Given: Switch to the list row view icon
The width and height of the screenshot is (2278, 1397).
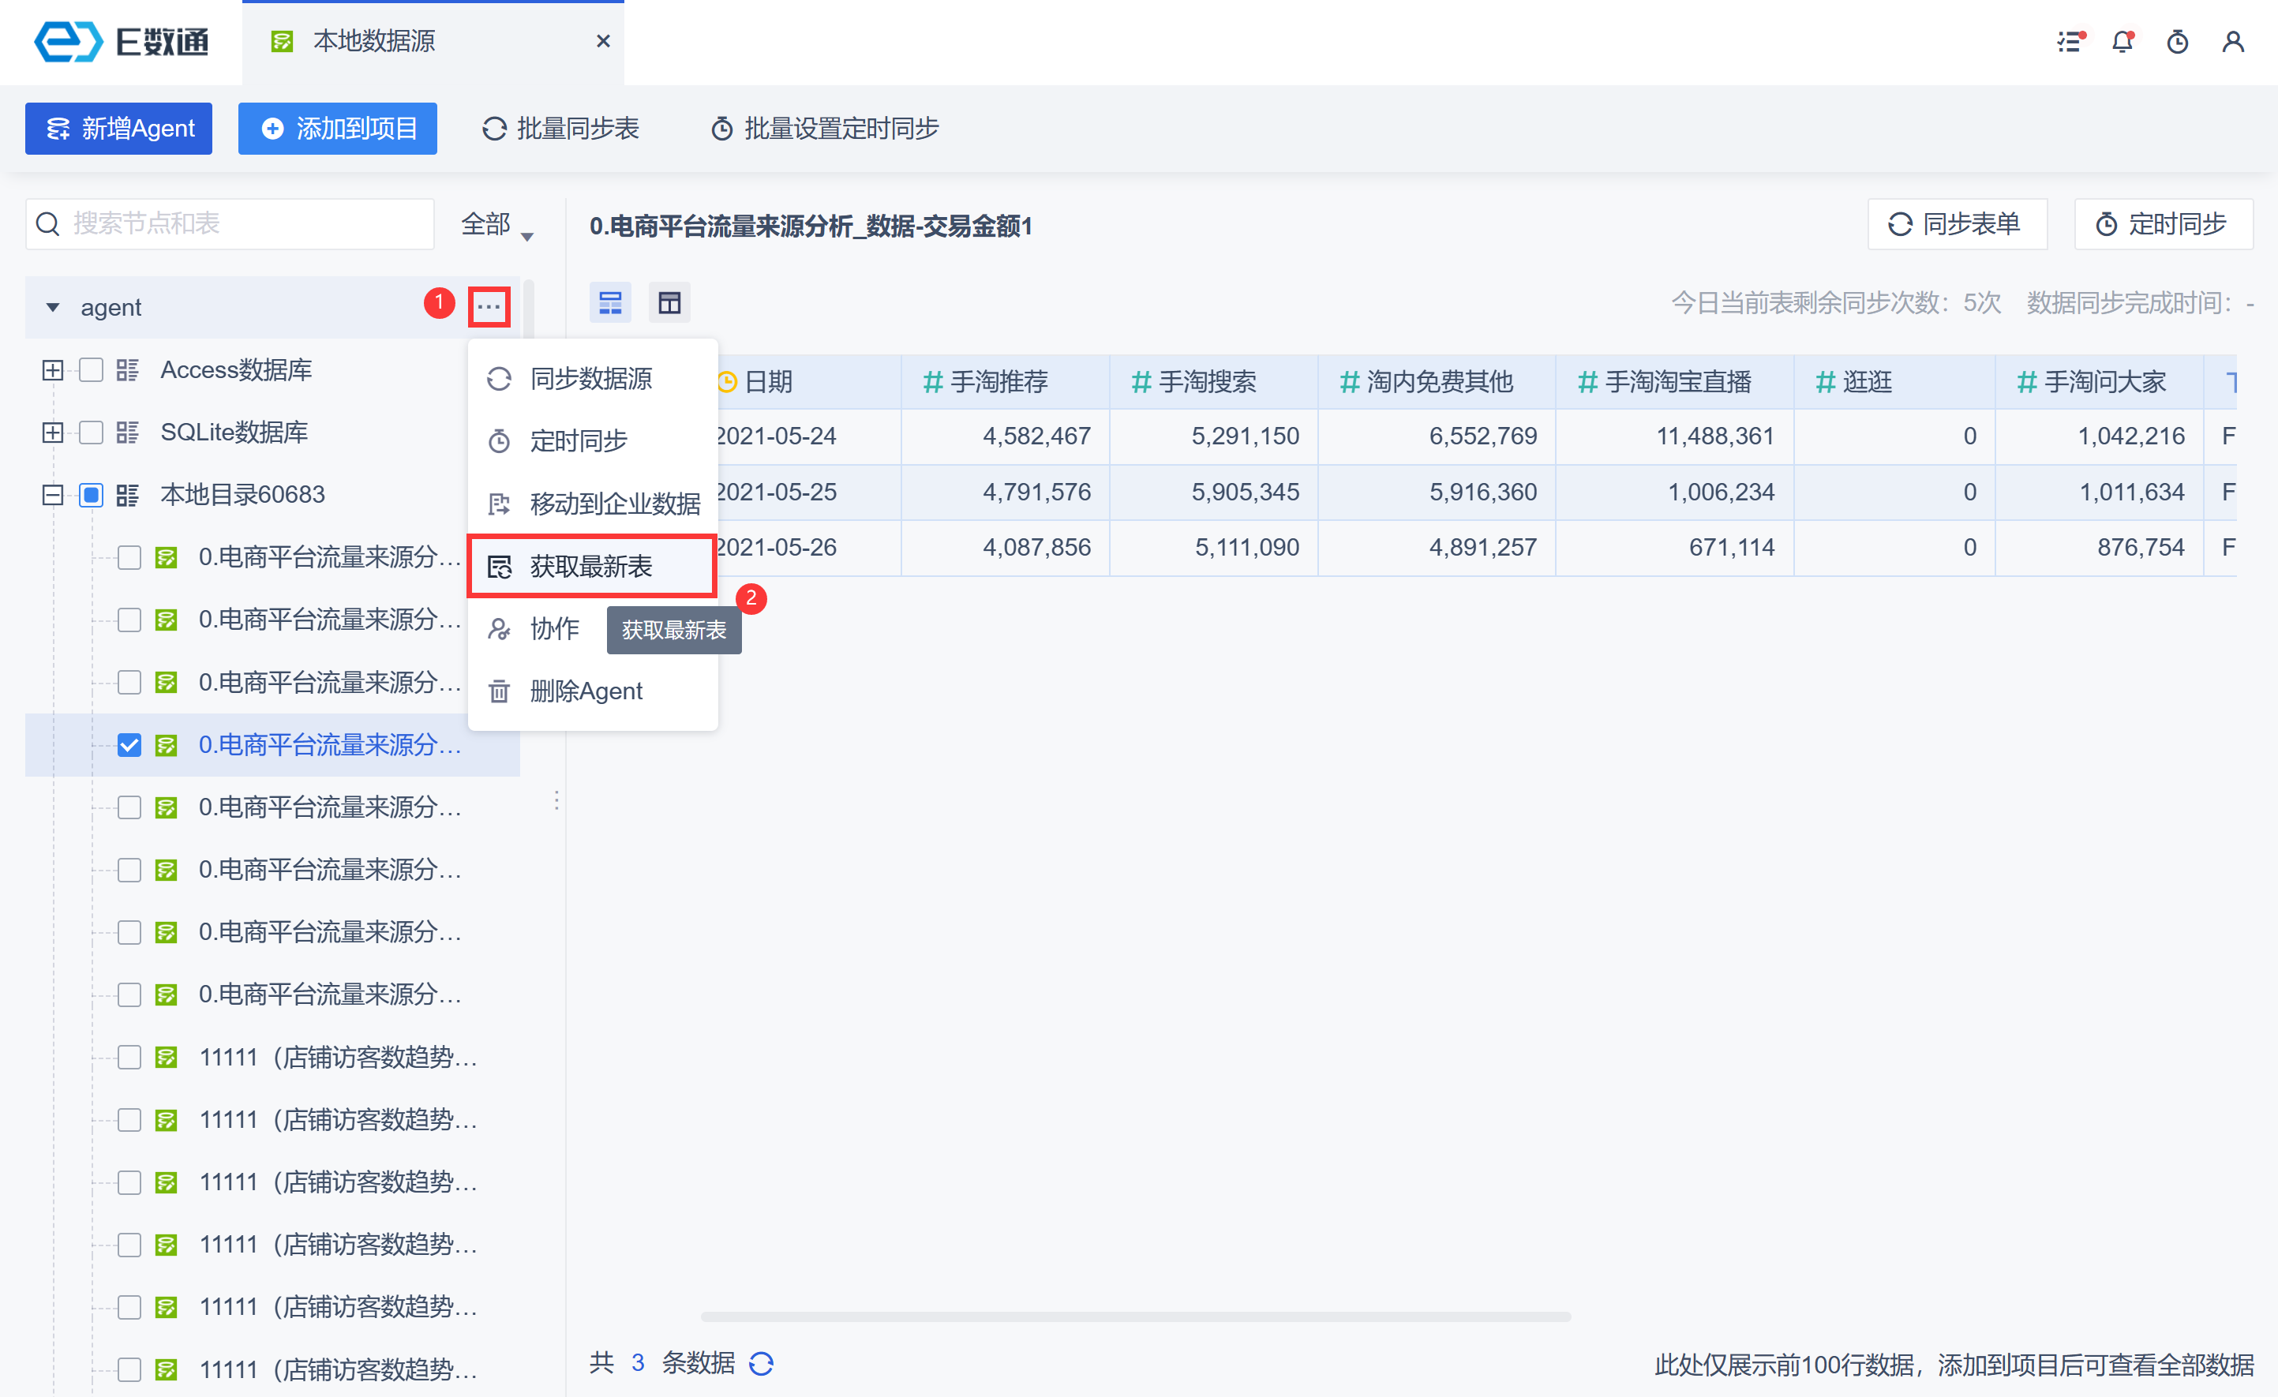Looking at the screenshot, I should pos(610,302).
